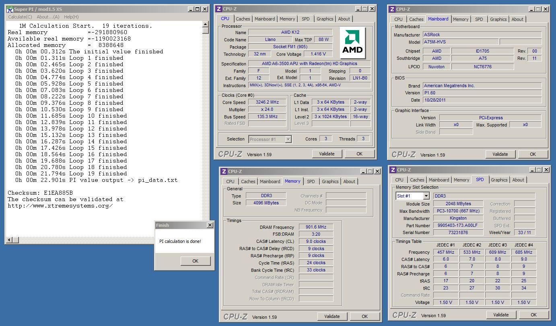Click JEDEC #4 frequency 685 MHz cell
556x326 pixels.
pyautogui.click(x=523, y=252)
